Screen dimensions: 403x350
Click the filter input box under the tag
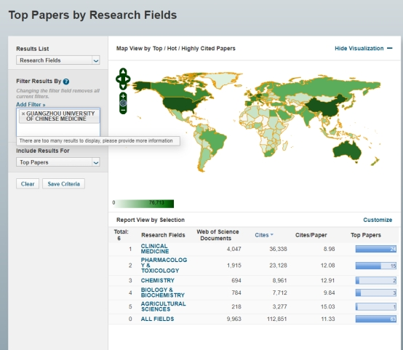[x=58, y=130]
